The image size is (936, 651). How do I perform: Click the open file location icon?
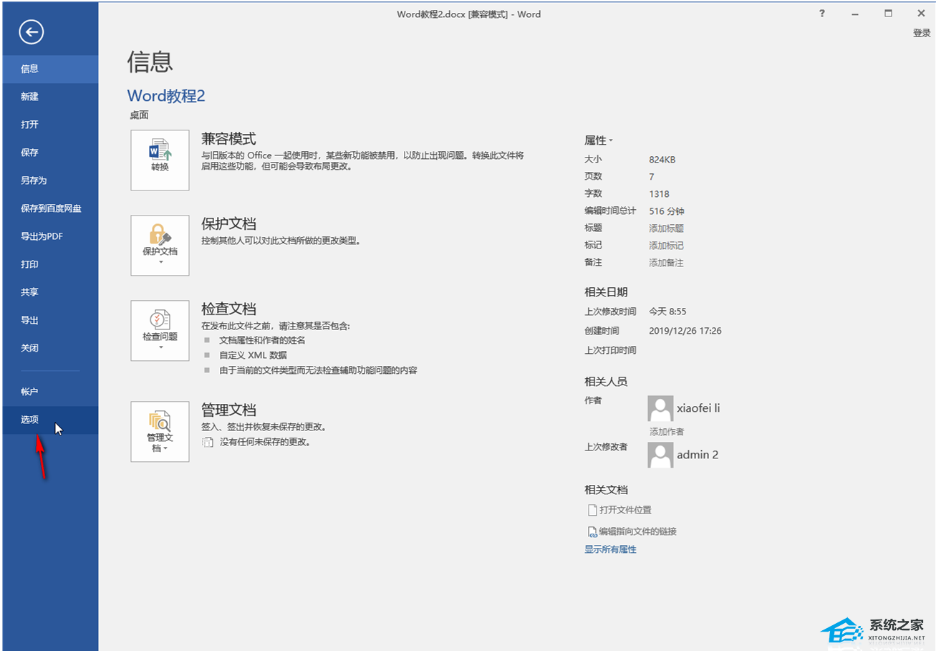[592, 510]
